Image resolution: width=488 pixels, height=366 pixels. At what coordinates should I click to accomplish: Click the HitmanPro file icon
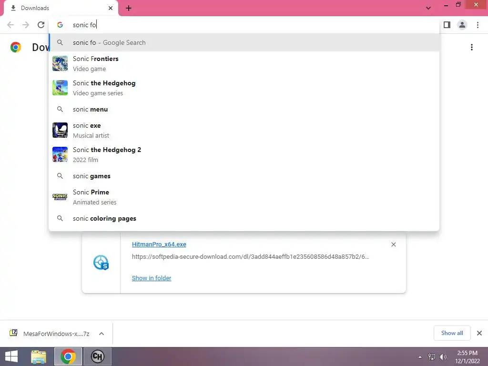point(101,263)
